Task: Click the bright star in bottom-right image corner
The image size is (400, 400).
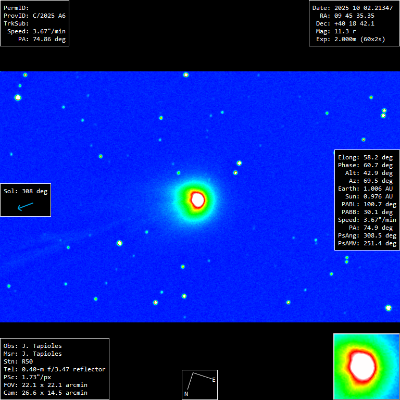Action: (388, 308)
